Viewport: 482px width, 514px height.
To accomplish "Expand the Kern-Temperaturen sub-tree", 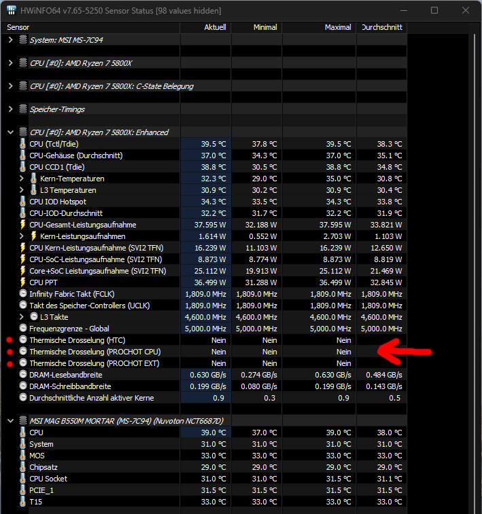I will tap(22, 179).
